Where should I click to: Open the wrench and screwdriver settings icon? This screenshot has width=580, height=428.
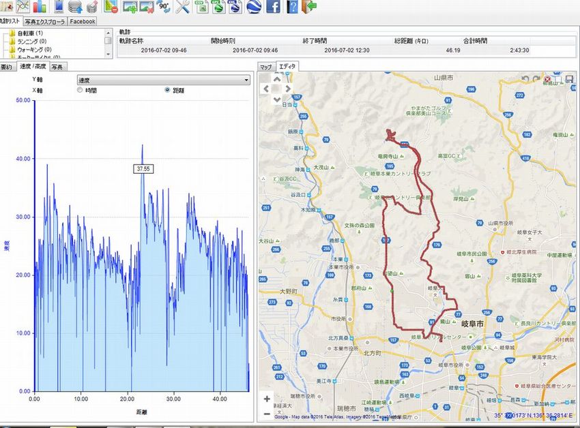coord(182,6)
